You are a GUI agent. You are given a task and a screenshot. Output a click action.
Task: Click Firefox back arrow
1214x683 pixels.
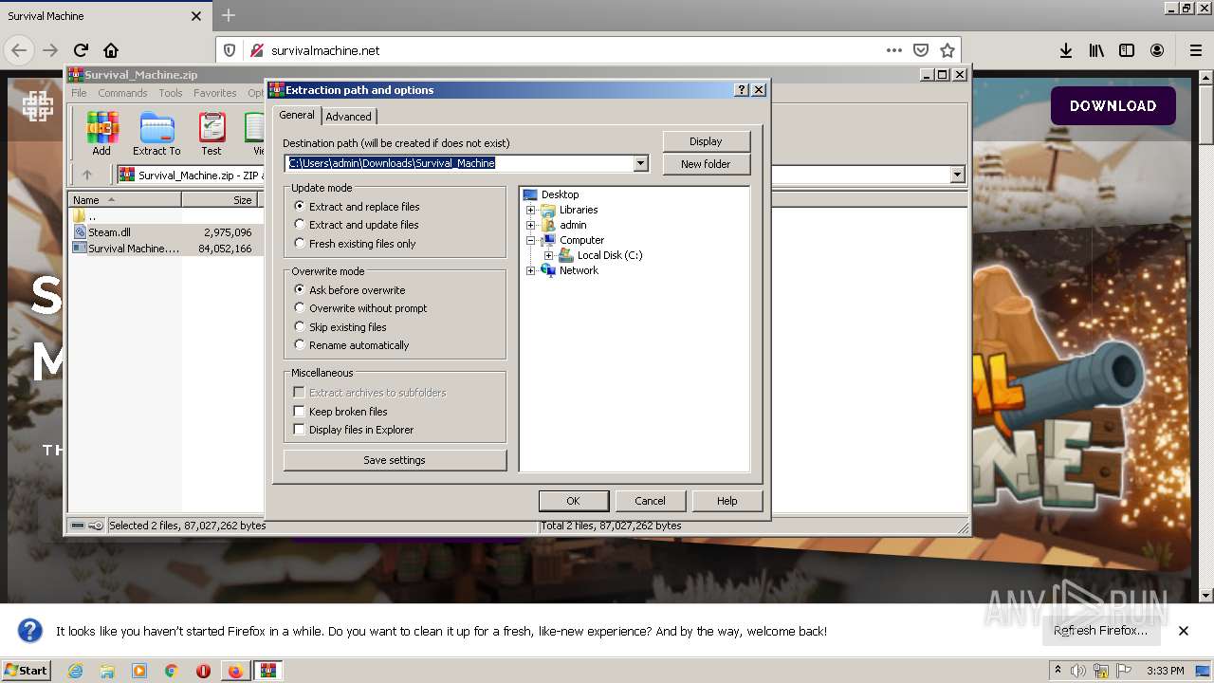19,50
